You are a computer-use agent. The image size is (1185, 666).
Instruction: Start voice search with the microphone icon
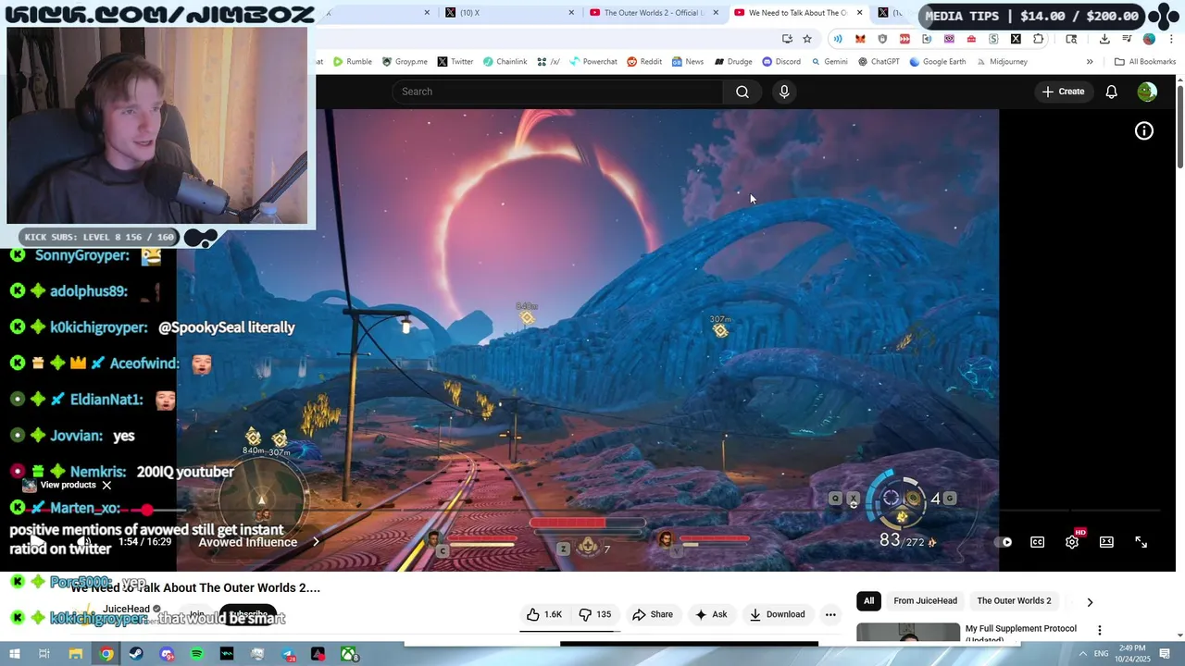point(784,92)
